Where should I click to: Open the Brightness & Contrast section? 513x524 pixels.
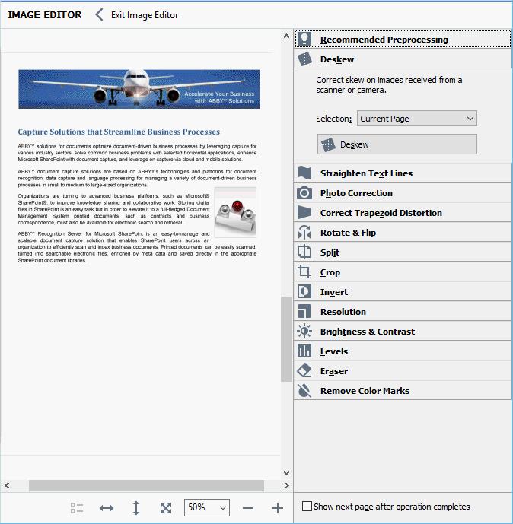pos(403,331)
